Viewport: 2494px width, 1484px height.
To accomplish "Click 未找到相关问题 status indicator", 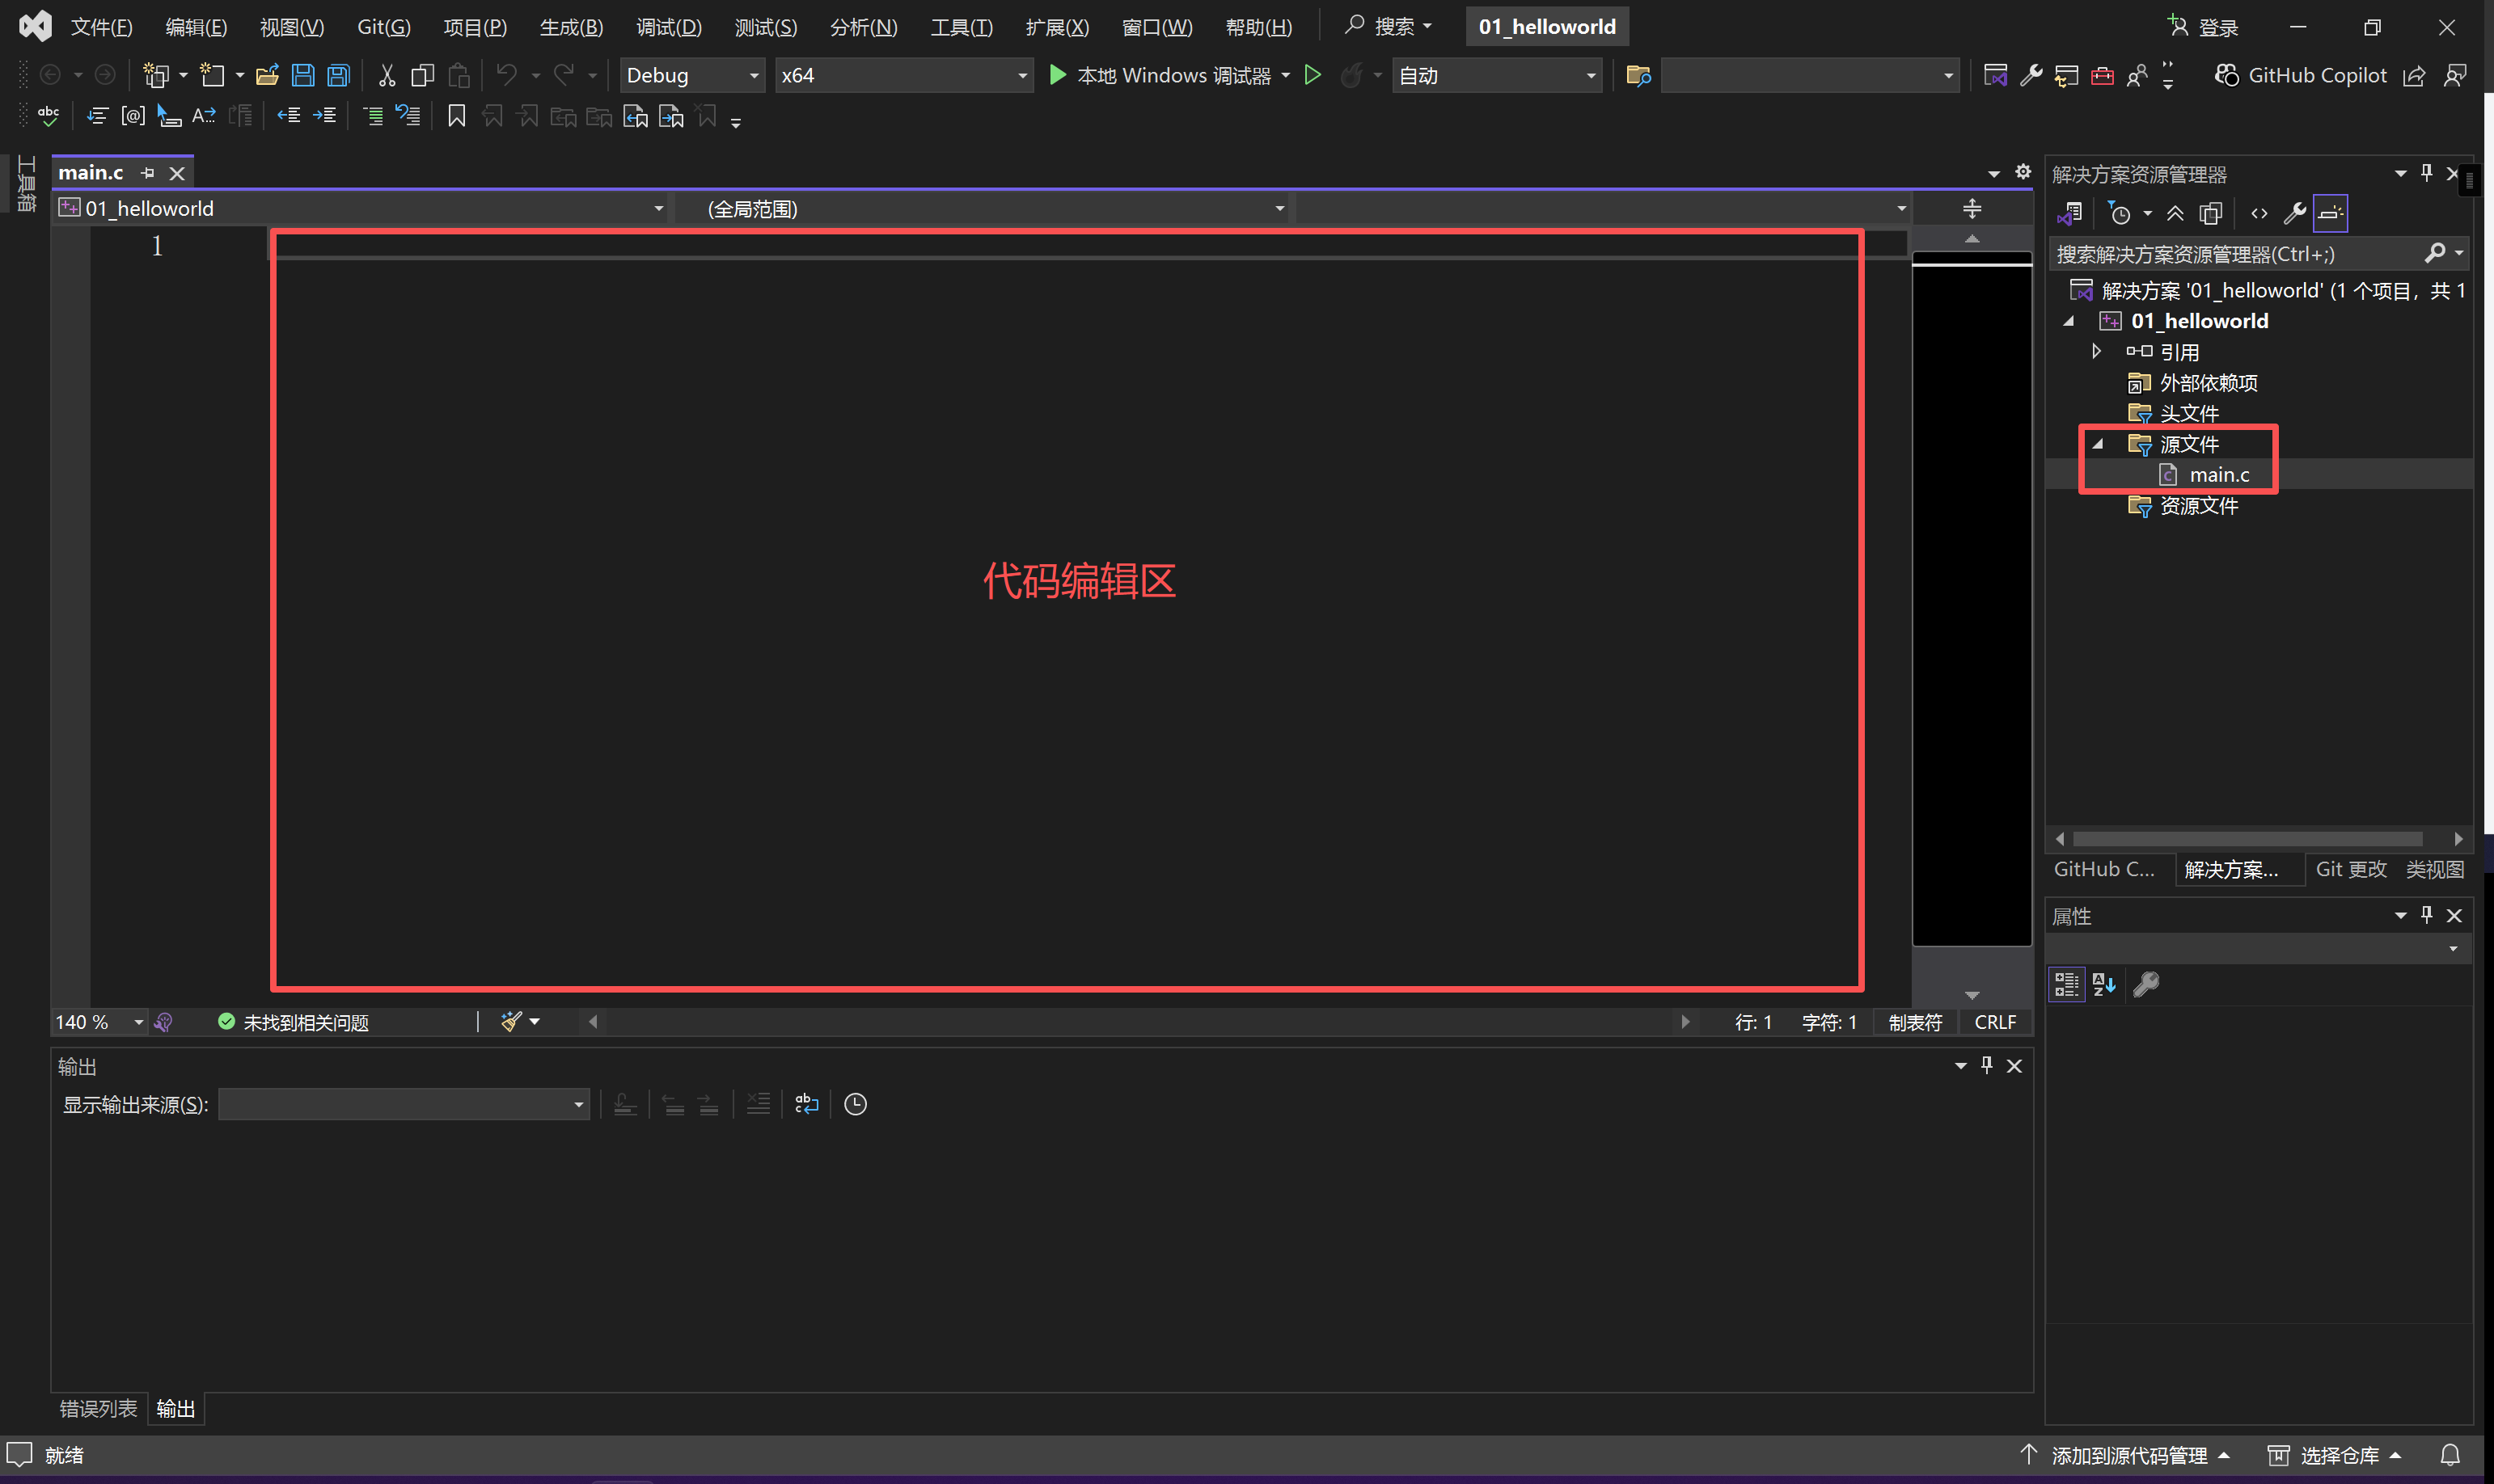I will point(294,1022).
